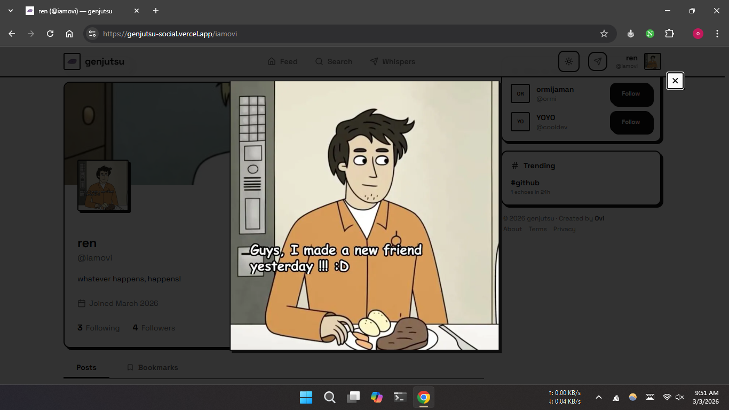Reload the page using the refresh icon

(50, 34)
